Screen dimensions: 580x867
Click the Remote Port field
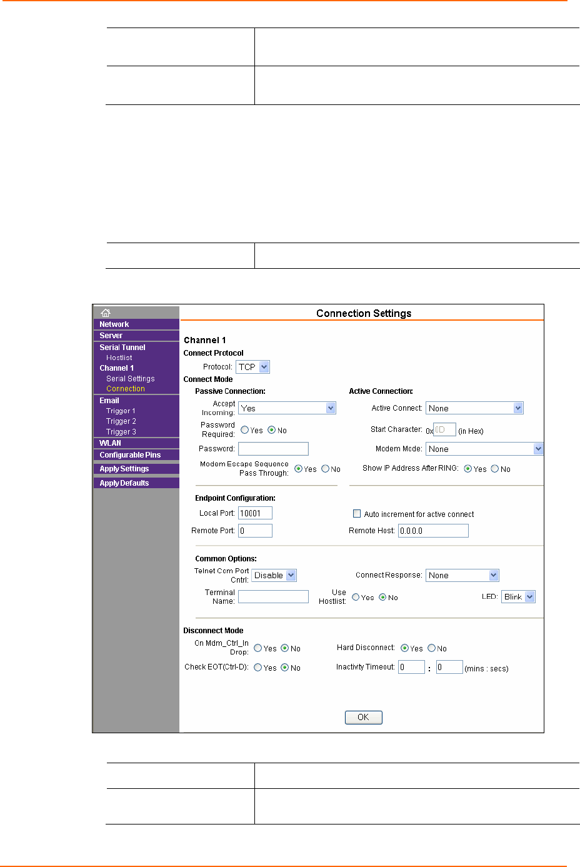pos(255,531)
